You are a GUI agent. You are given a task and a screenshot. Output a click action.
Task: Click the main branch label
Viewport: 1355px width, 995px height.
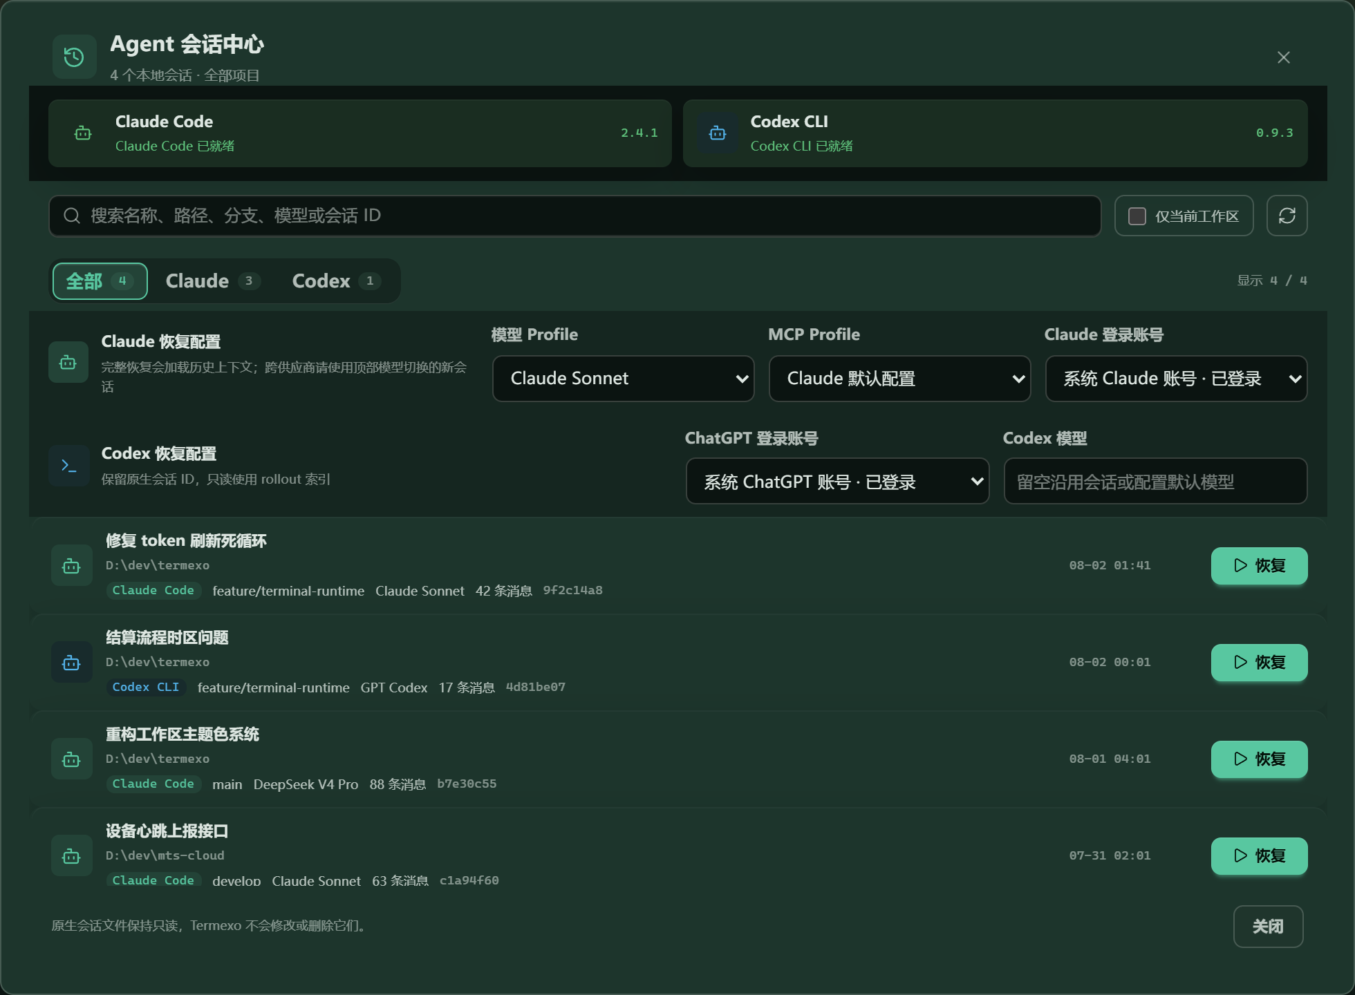point(227,784)
